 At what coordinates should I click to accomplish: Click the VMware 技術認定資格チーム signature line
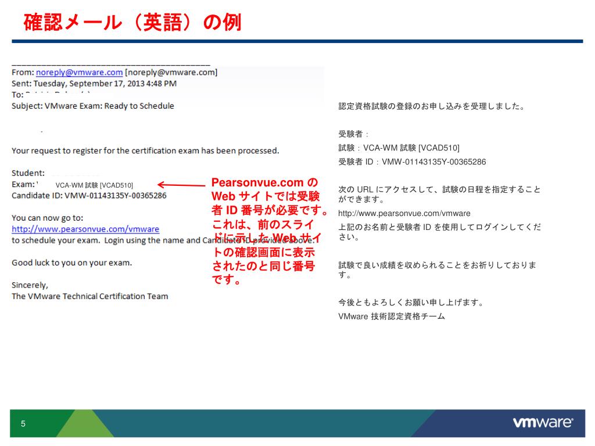pos(392,316)
